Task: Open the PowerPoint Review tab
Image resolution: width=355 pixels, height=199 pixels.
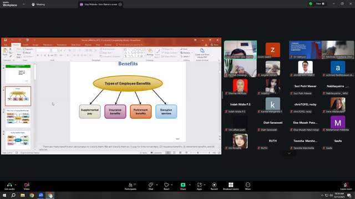Action: click(x=88, y=45)
